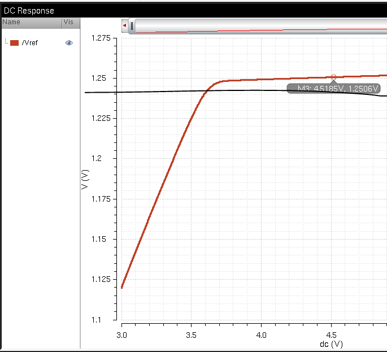The height and width of the screenshot is (352, 387).
Task: Click the 3.0 x-axis tick label
Action: (121, 327)
